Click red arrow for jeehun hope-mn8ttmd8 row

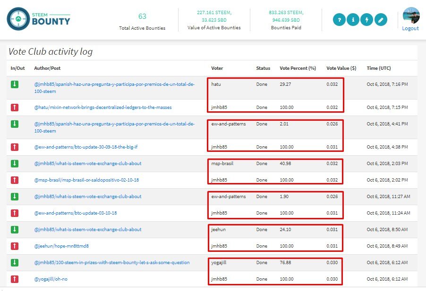click(15, 246)
